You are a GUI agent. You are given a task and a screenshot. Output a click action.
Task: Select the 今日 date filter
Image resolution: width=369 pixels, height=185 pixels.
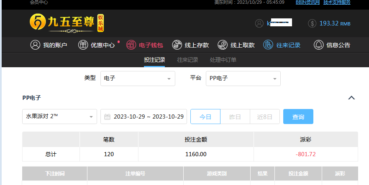pos(205,117)
